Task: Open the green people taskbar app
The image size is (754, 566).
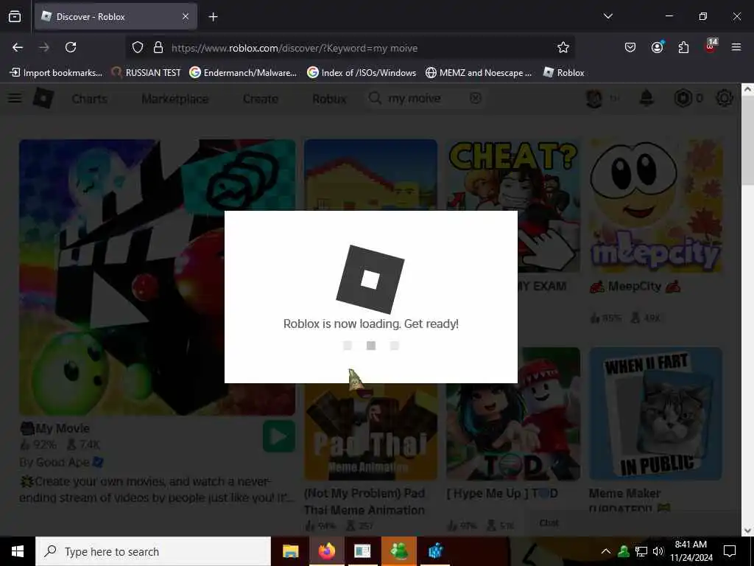Action: pyautogui.click(x=399, y=551)
